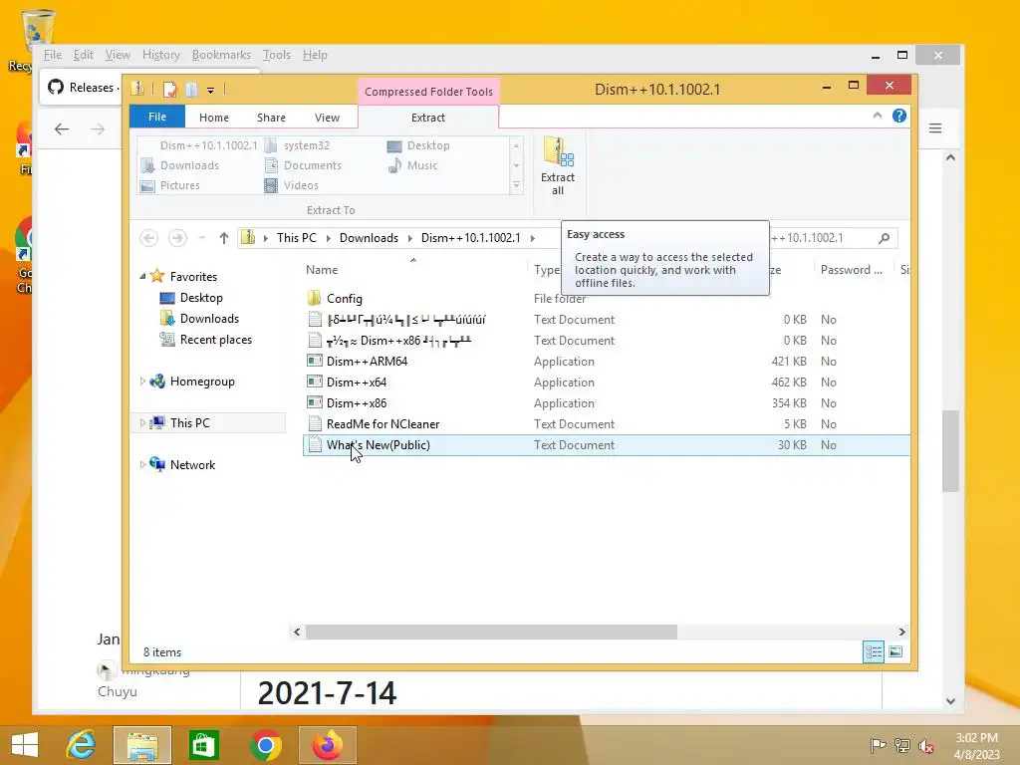Screen dimensions: 1020x765
Task: Switch to Firefox in taskbar
Action: click(327, 745)
